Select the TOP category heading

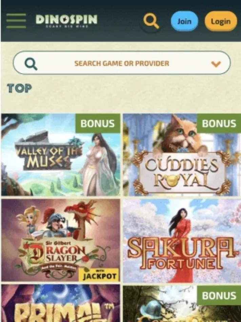19,88
